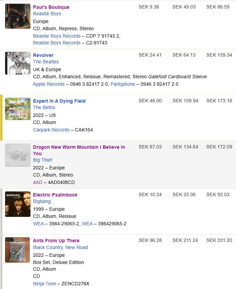Go to the Big Thief artist page

pyautogui.click(x=43, y=160)
